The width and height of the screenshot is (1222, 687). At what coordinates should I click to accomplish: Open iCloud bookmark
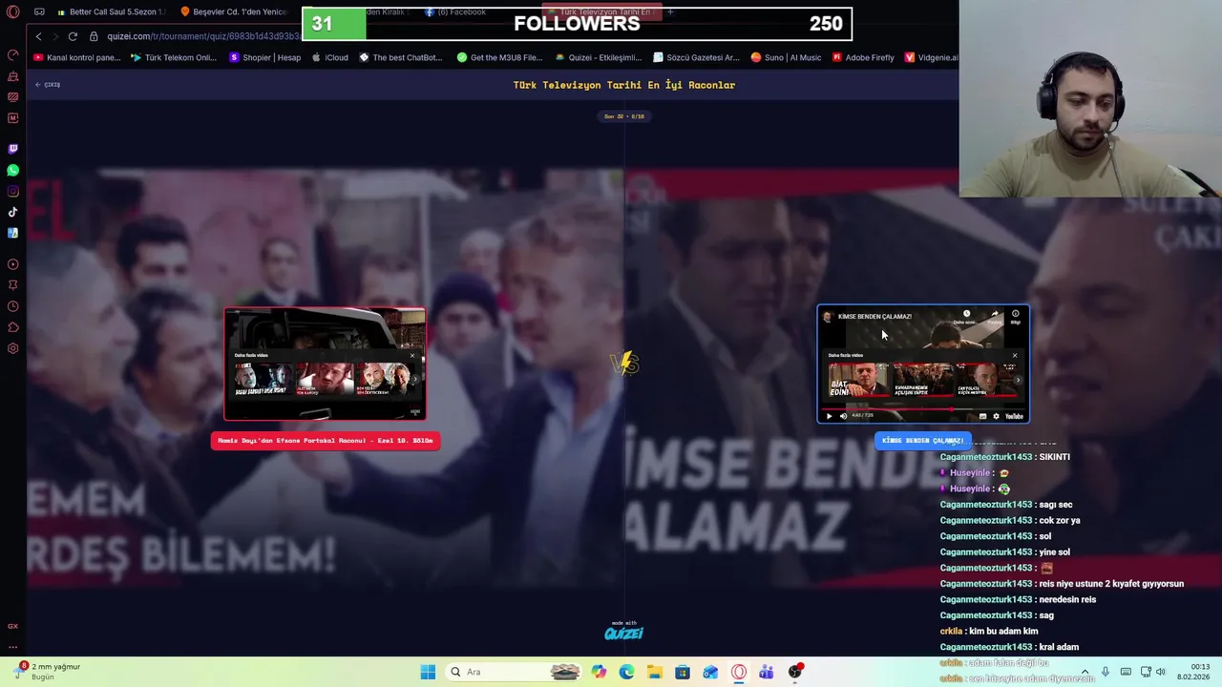tap(330, 57)
